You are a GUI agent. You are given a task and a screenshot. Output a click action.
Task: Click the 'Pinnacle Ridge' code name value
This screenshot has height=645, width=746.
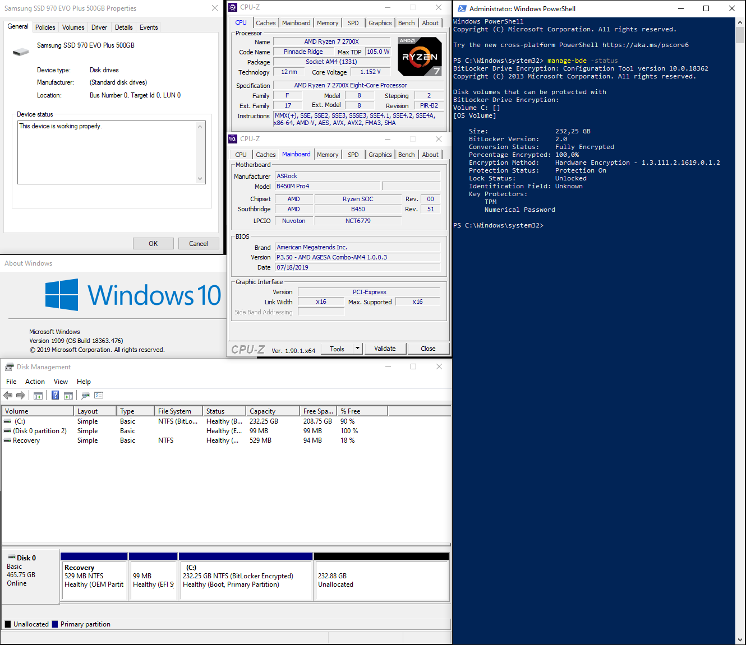[x=303, y=52]
